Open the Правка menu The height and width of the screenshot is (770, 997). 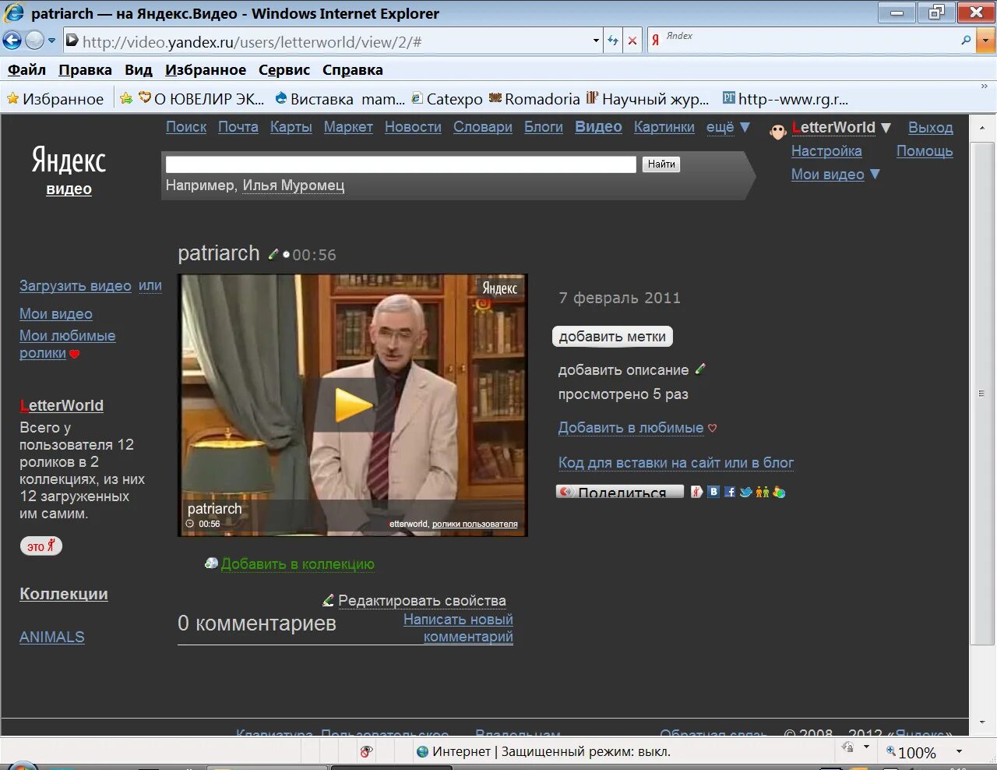point(85,70)
